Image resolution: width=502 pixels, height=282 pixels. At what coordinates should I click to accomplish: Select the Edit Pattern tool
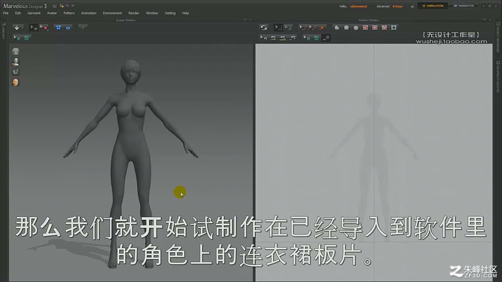tap(278, 27)
